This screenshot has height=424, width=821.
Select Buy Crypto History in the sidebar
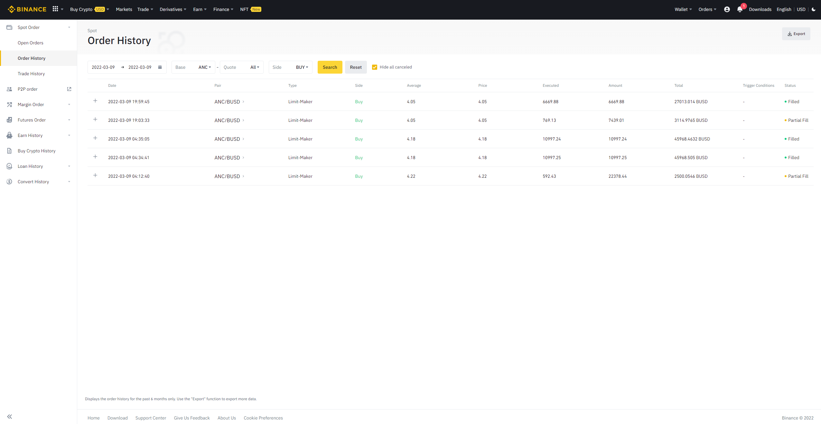(x=36, y=151)
